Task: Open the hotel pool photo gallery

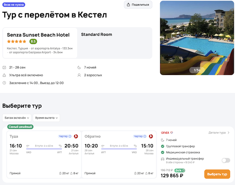Action: pos(197,37)
